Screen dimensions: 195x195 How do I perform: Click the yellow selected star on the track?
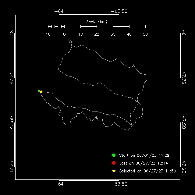coord(41,92)
